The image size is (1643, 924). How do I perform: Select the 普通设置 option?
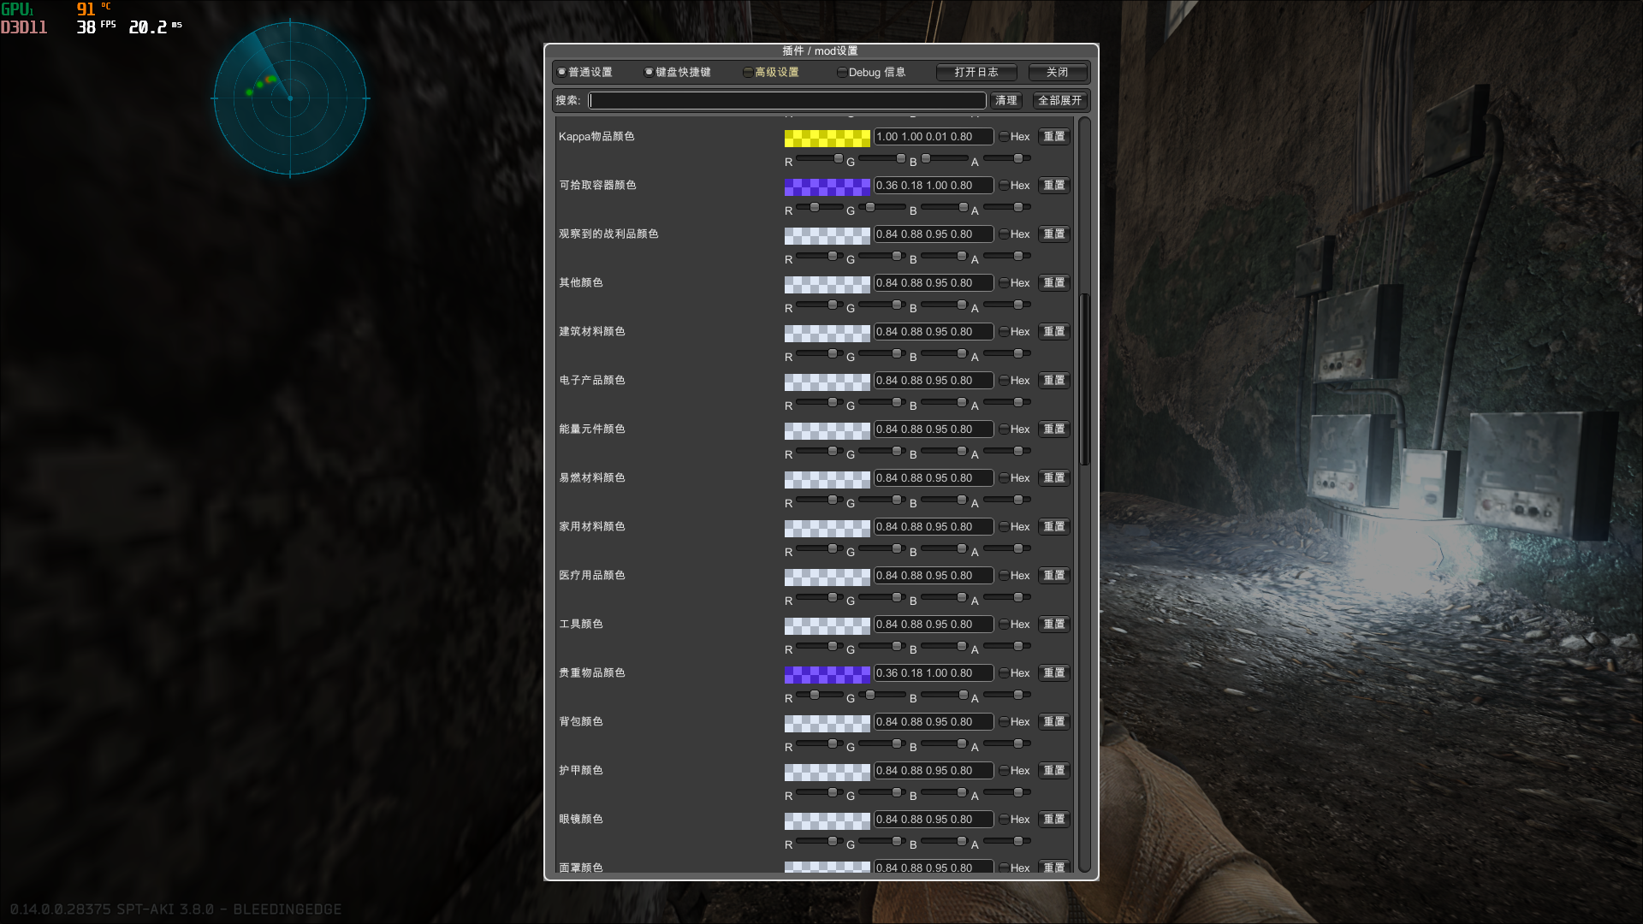(x=584, y=72)
